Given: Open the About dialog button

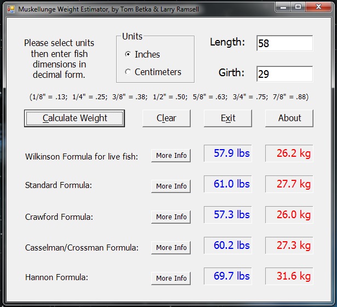Looking at the screenshot, I should (289, 118).
